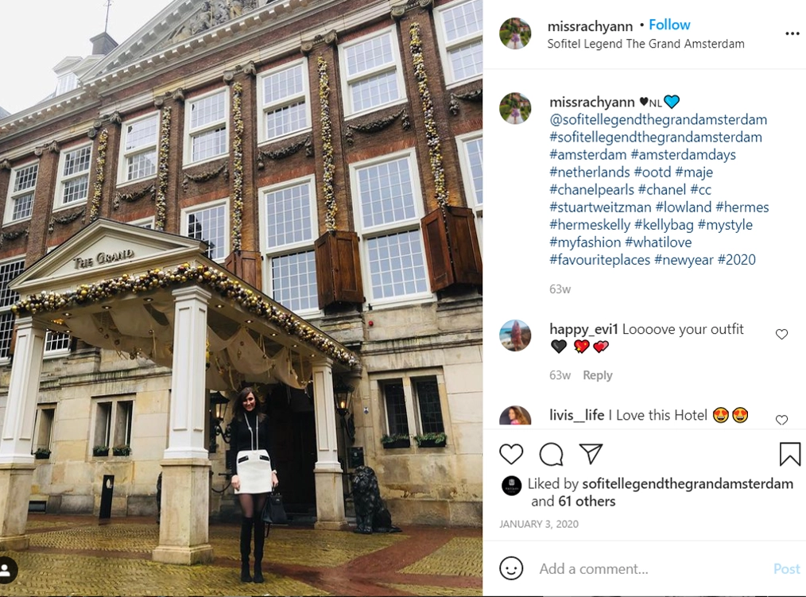Like livis__life's comment heart
Viewport: 806px width, 597px height.
(781, 420)
